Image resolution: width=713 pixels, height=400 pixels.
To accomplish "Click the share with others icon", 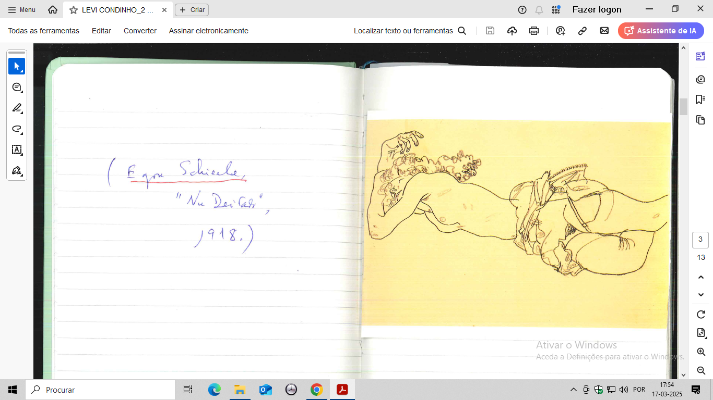I will coord(561,31).
